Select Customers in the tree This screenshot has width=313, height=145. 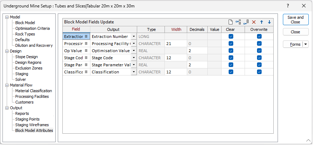[x=24, y=102]
